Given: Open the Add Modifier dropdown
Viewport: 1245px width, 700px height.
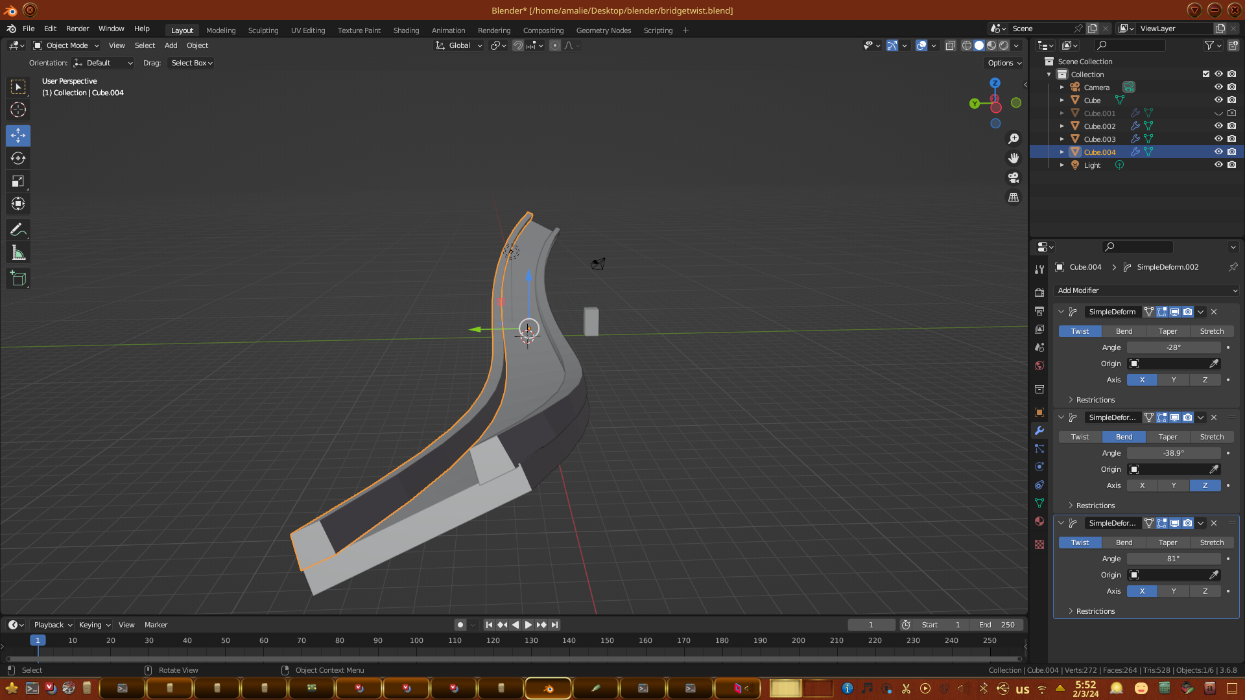Looking at the screenshot, I should pyautogui.click(x=1146, y=290).
